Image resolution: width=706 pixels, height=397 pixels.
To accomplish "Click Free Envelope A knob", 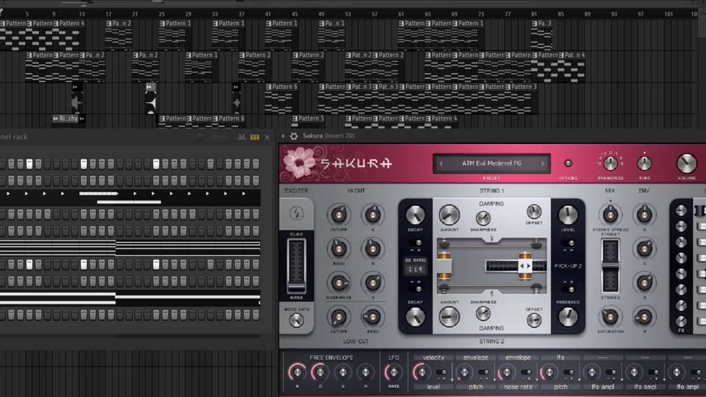I will 296,373.
